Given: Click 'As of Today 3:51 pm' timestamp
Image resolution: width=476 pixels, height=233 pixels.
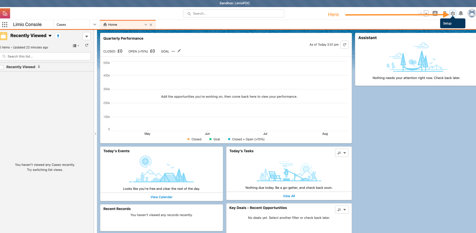Looking at the screenshot, I should tap(324, 45).
